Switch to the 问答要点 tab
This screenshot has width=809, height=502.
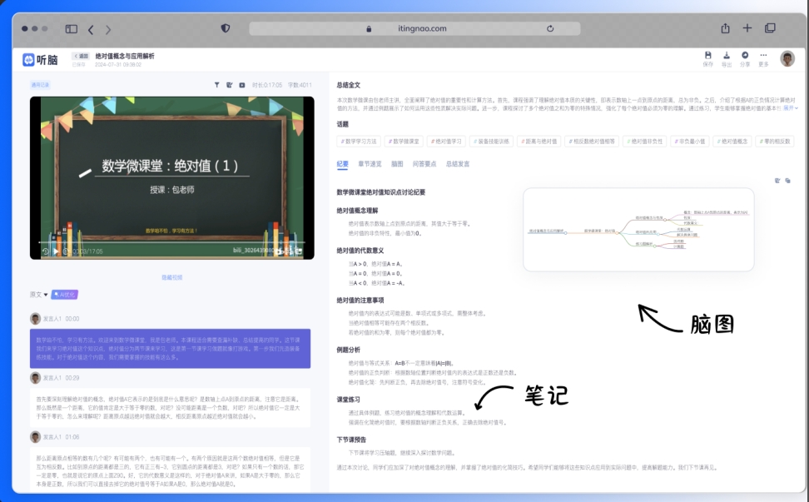(x=425, y=164)
